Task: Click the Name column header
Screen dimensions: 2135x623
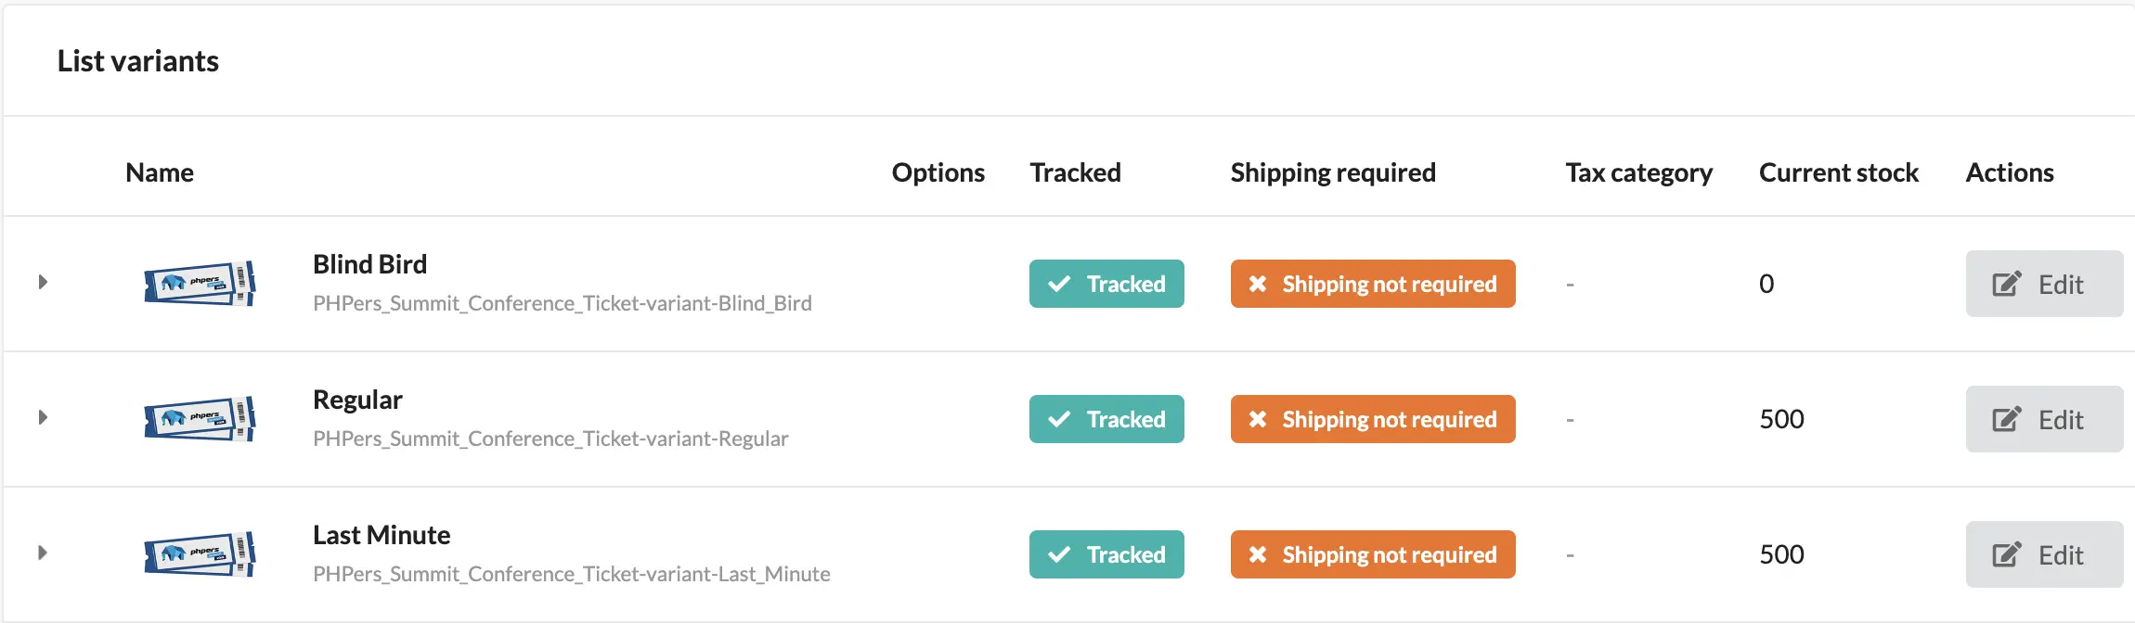Action: point(160,172)
